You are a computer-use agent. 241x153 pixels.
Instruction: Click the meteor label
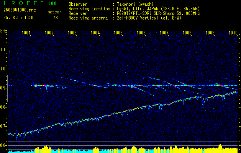click(54, 12)
